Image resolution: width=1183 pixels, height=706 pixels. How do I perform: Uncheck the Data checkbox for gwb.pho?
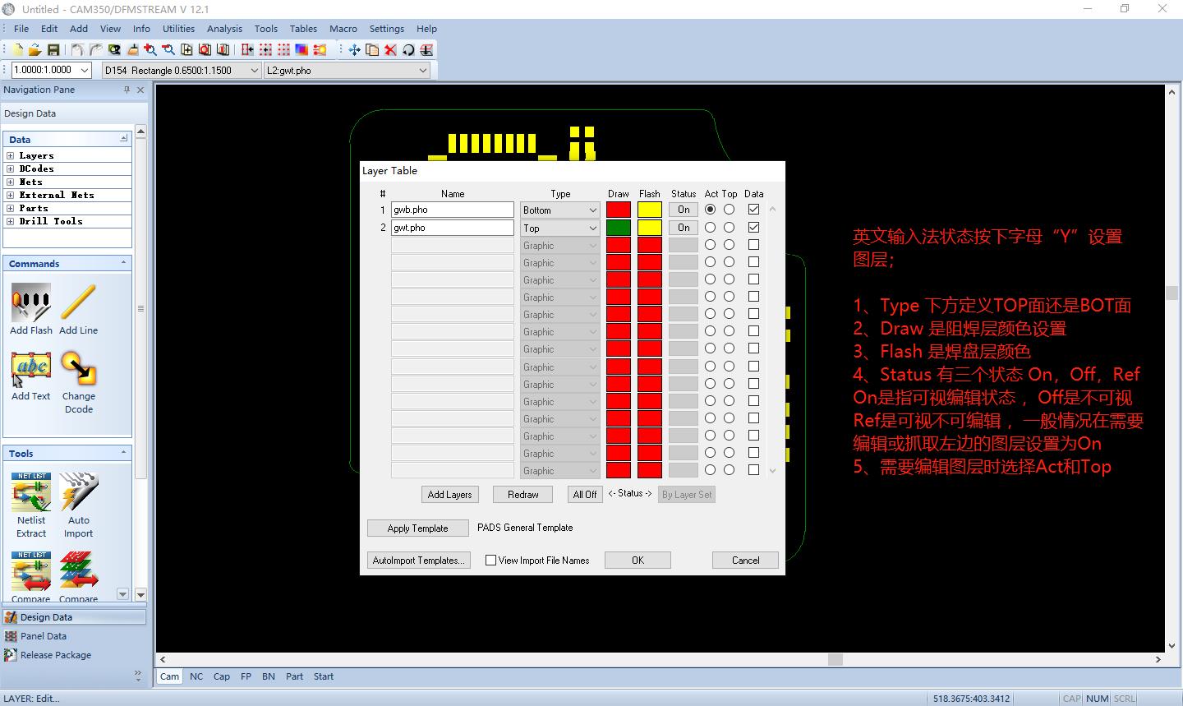point(753,210)
